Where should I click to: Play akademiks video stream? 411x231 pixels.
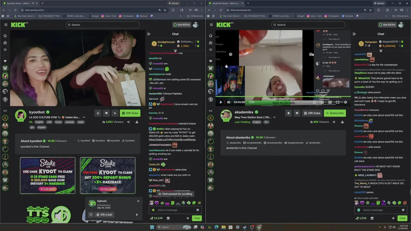(221, 102)
